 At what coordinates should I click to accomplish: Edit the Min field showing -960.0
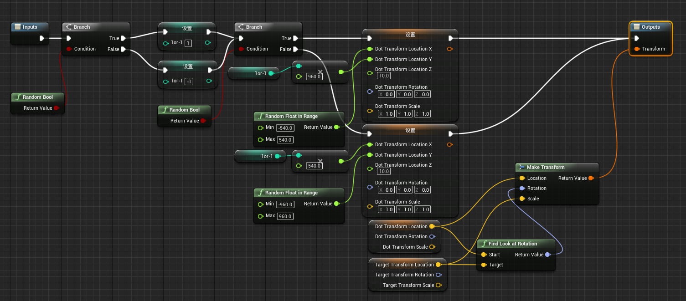[285, 204]
